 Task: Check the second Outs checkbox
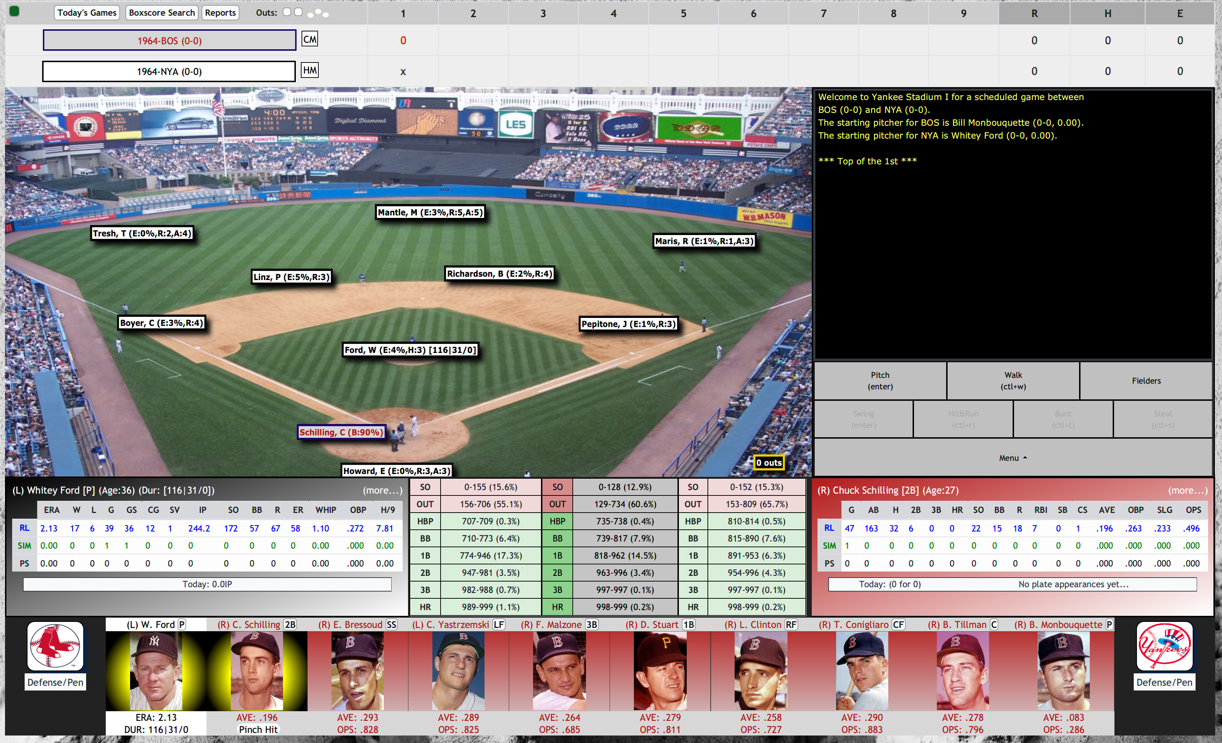(299, 12)
